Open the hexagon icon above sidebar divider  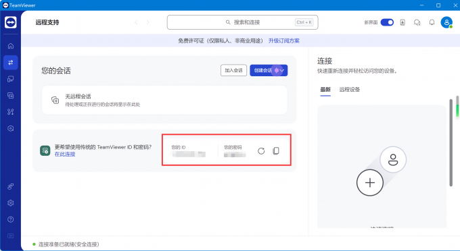pos(11,128)
